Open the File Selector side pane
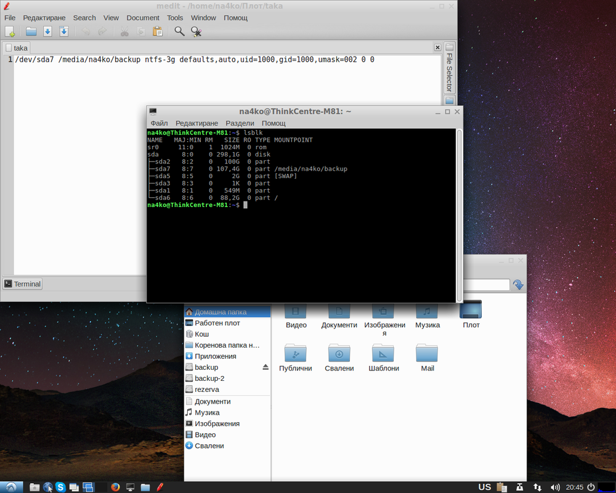Screen dimensions: 616x493 click(450, 68)
